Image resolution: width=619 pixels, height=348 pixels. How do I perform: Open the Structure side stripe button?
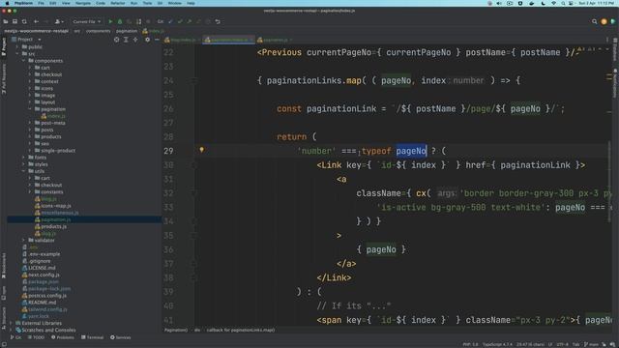pos(4,317)
